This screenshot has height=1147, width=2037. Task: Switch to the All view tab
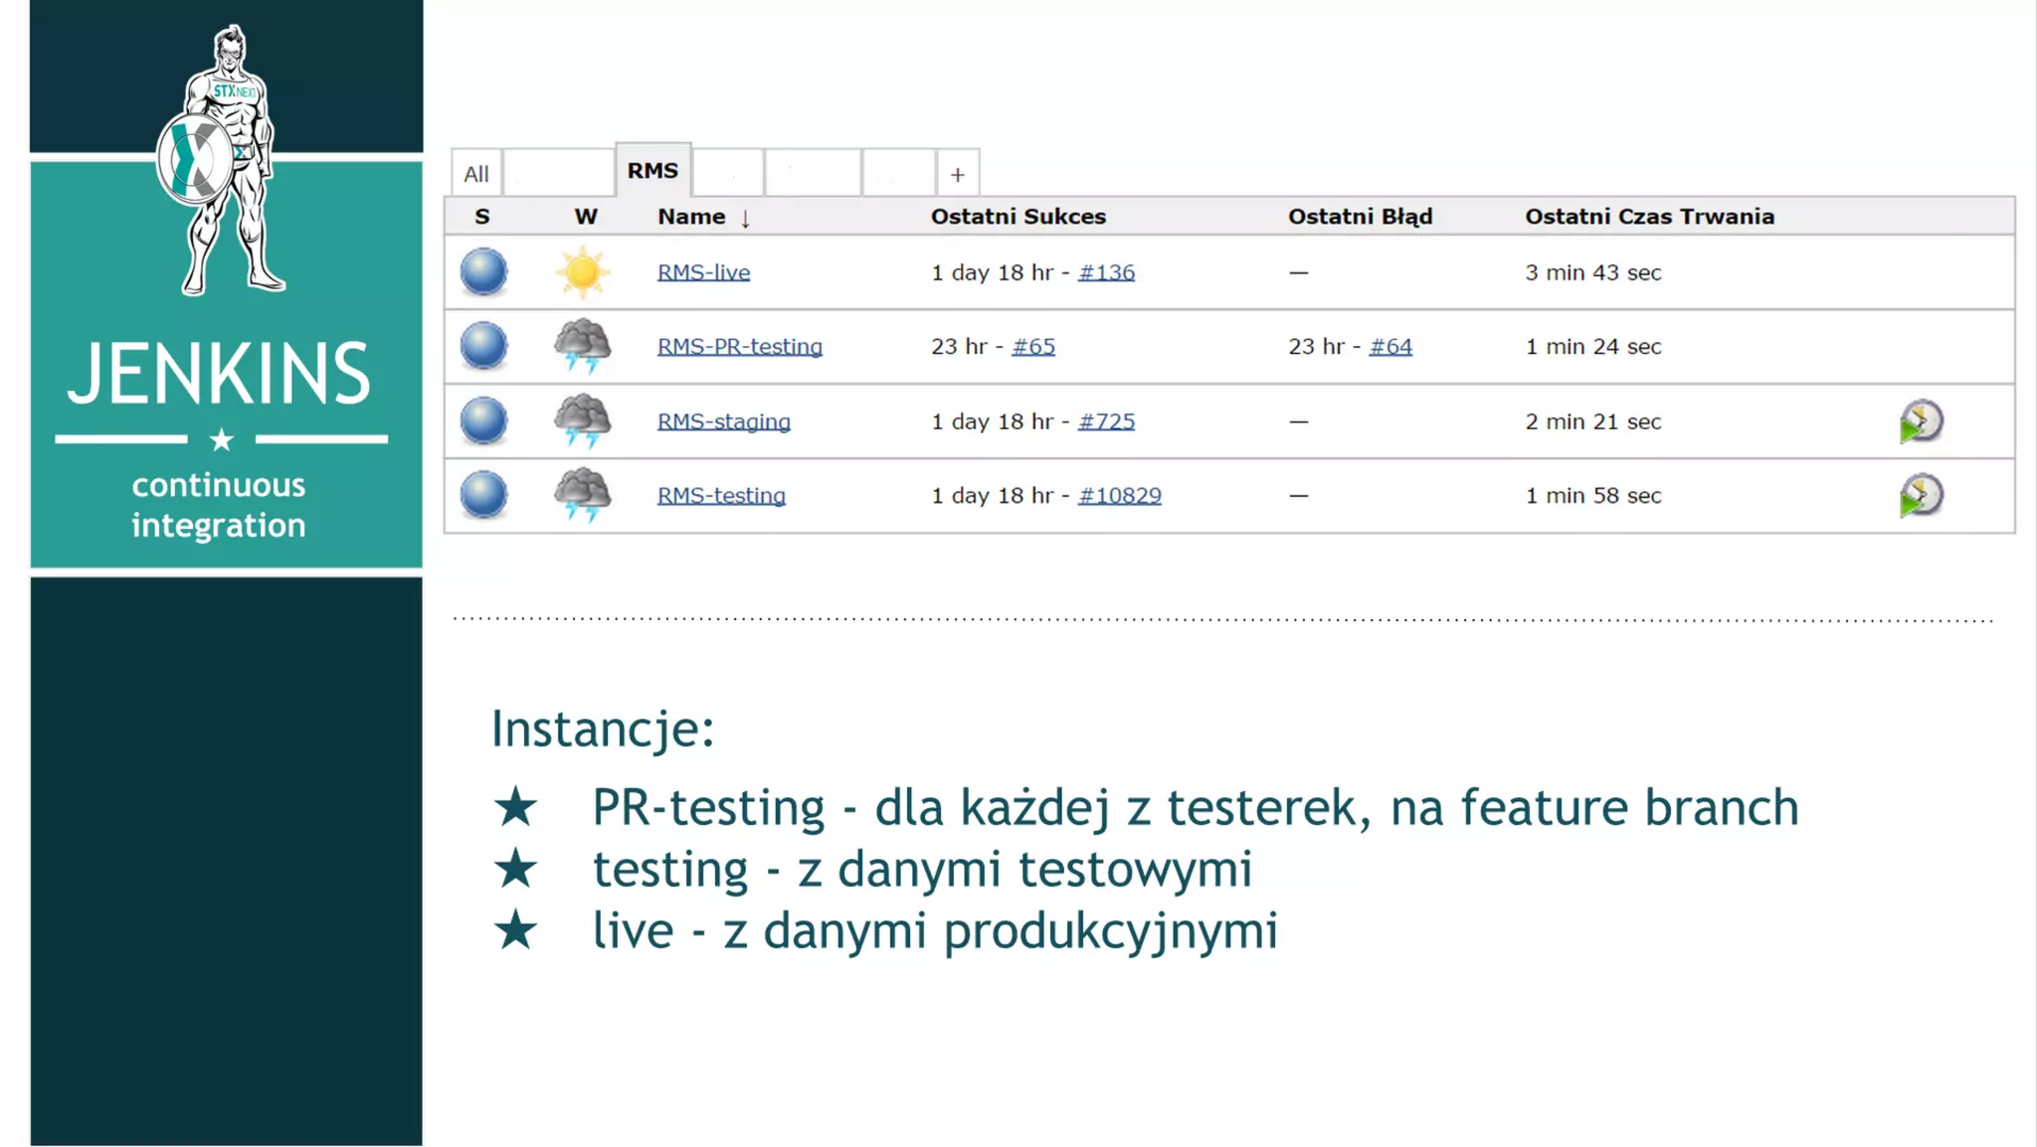point(476,174)
